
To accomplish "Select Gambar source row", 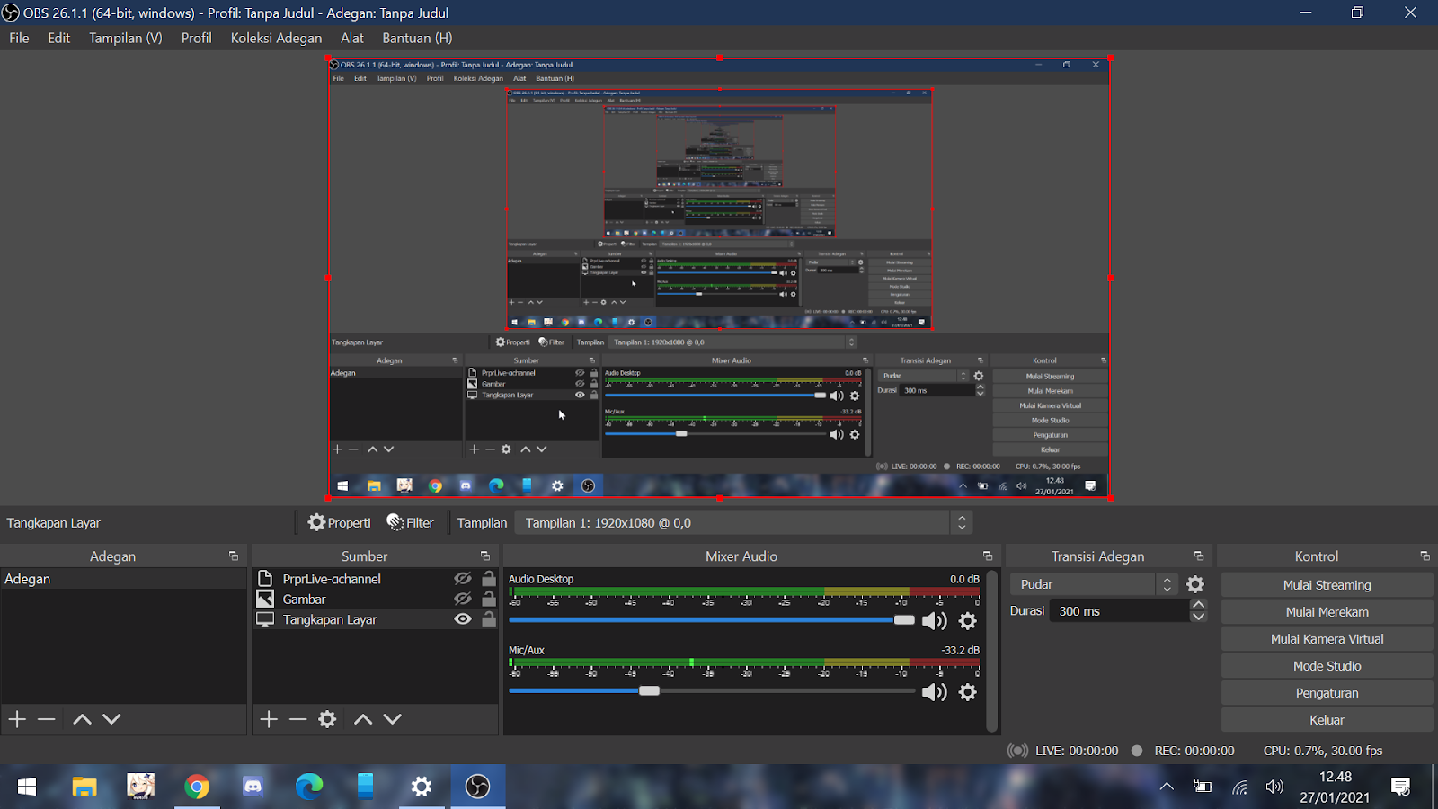I will click(x=377, y=599).
